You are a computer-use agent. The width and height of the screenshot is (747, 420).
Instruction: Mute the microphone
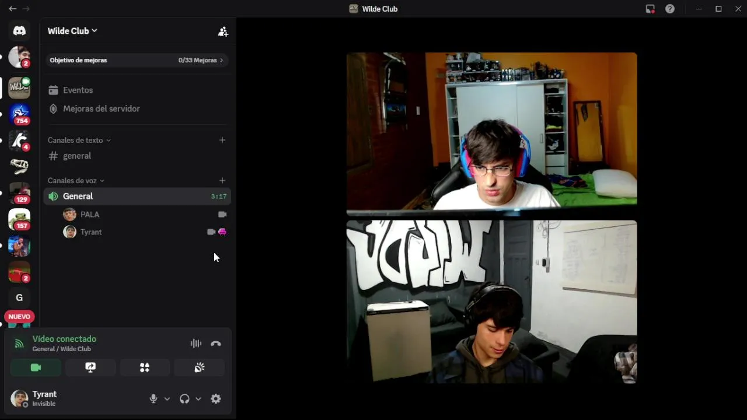(153, 399)
